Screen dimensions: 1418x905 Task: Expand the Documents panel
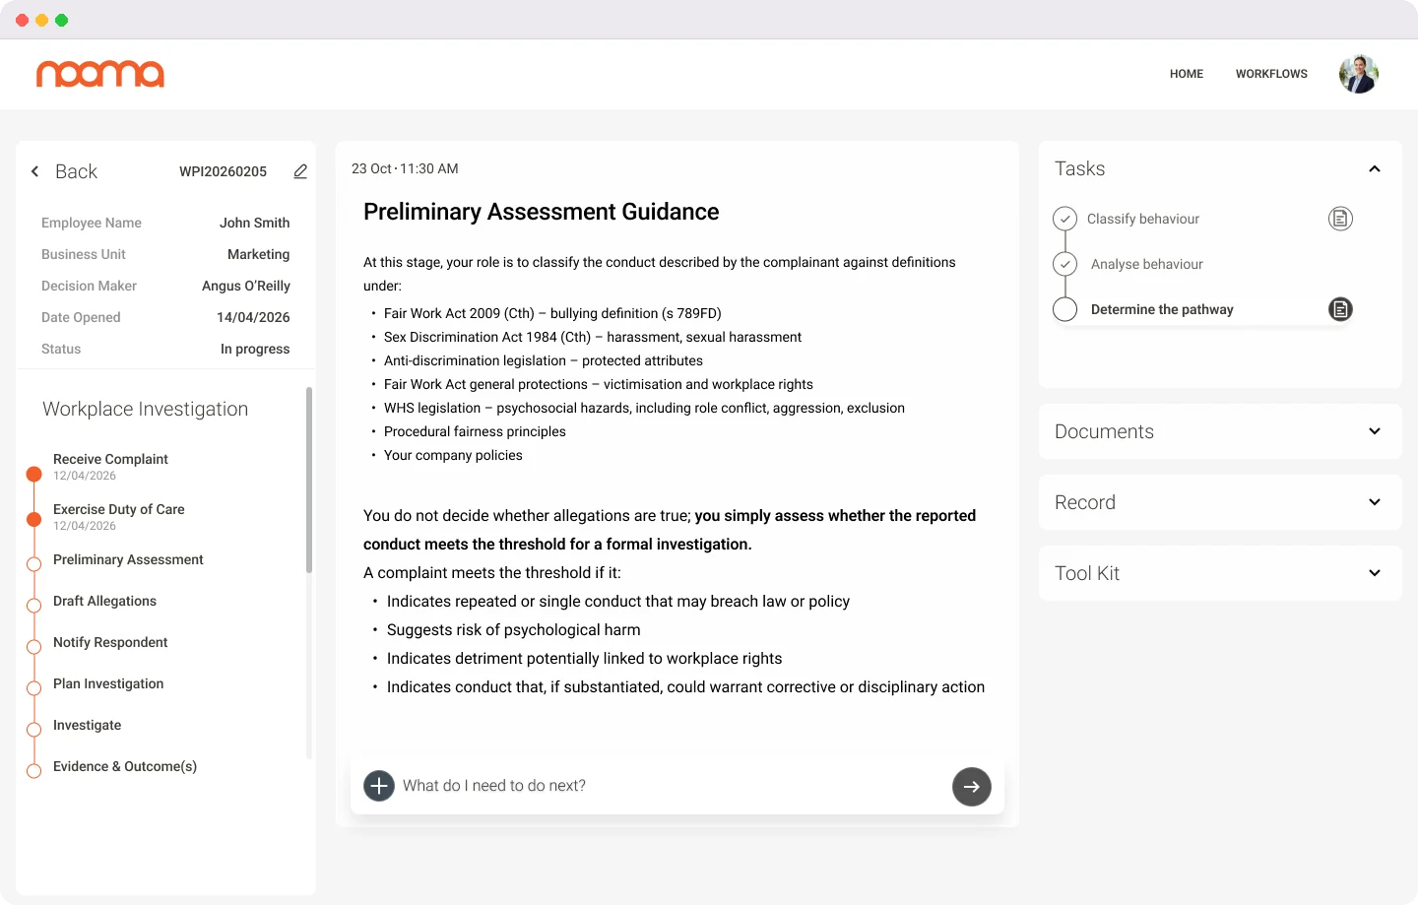pos(1375,431)
